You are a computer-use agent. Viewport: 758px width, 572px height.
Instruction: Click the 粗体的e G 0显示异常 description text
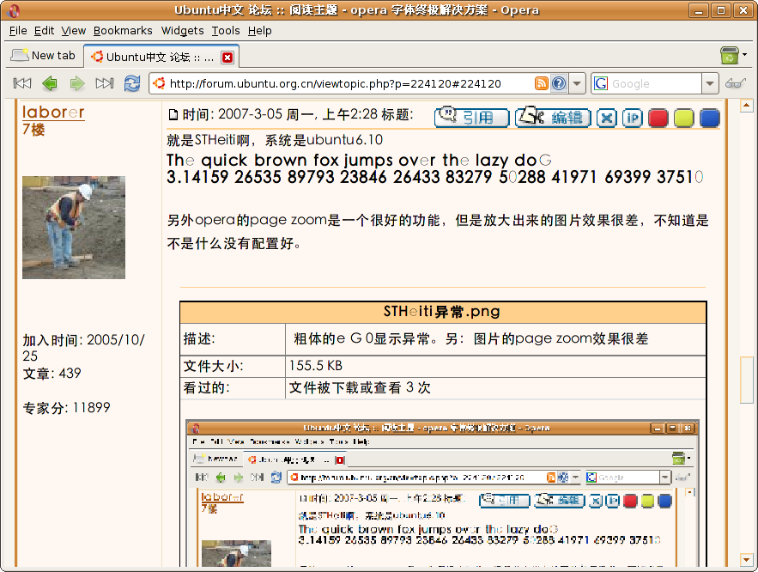470,338
